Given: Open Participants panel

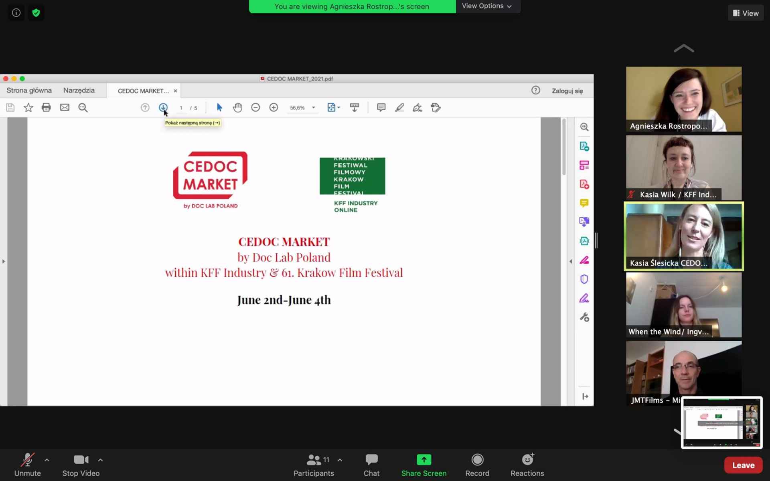Looking at the screenshot, I should click(314, 465).
